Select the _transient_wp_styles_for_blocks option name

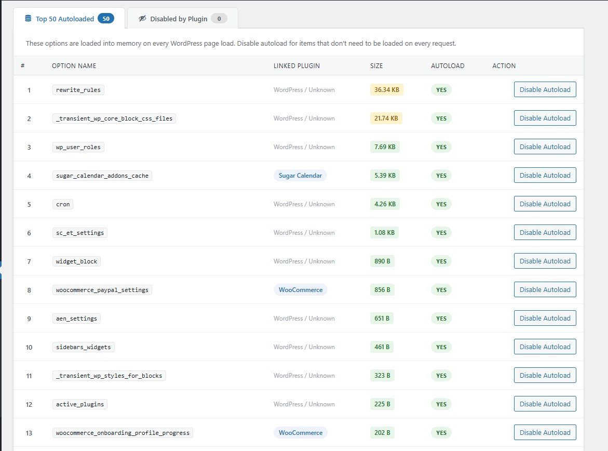pyautogui.click(x=109, y=376)
